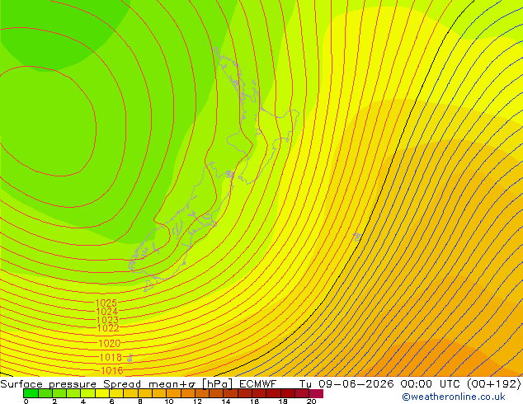Click the [hPa] unit label
523x404 pixels.
[217, 384]
